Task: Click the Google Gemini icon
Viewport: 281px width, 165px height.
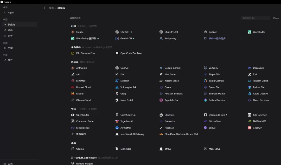Action: click(161, 68)
